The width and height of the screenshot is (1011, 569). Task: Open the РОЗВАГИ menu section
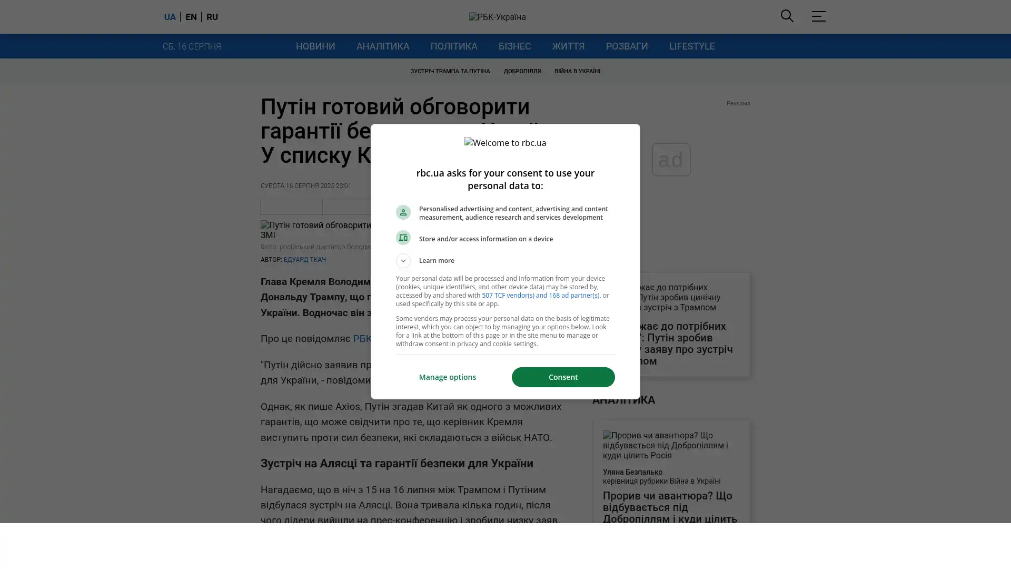(x=627, y=46)
